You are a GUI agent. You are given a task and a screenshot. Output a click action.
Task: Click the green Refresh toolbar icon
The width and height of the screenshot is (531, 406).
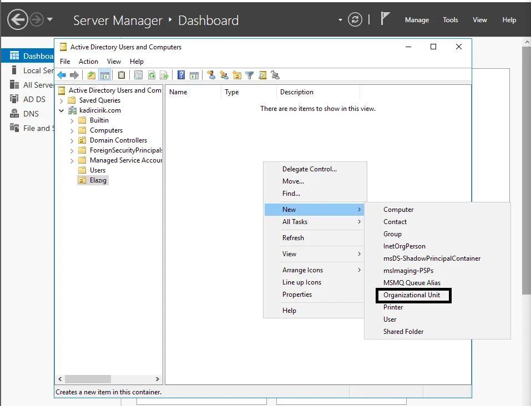click(x=151, y=75)
